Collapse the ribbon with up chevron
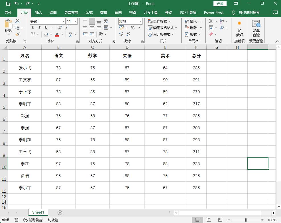The height and width of the screenshot is (223, 281). [x=277, y=41]
